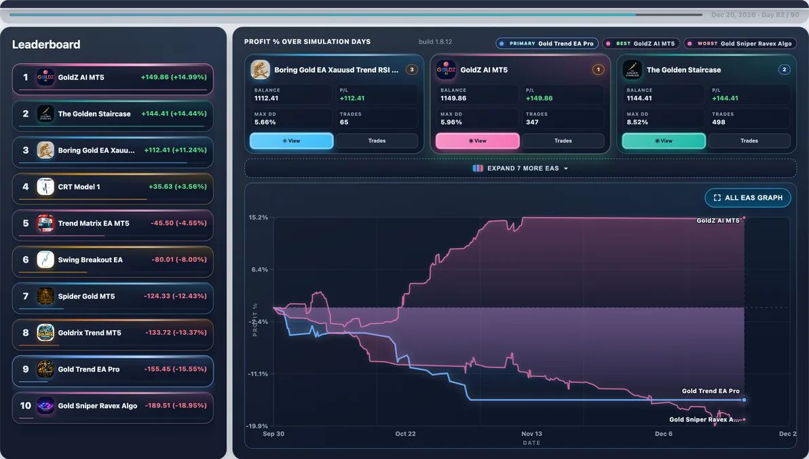Click the dropdown arrow after Expand 7 More EAs
The width and height of the screenshot is (809, 459).
click(x=566, y=169)
